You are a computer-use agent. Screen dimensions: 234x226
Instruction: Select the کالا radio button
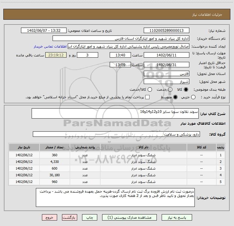[186, 89]
